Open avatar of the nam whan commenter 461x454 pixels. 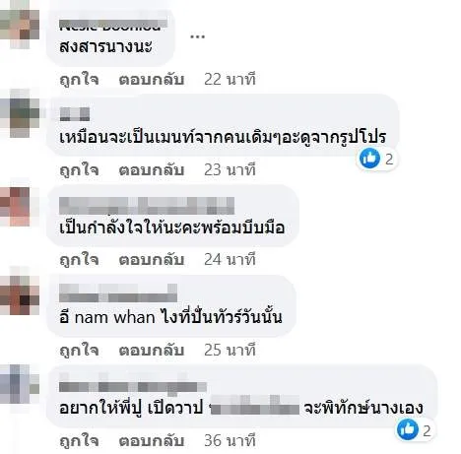click(x=20, y=295)
